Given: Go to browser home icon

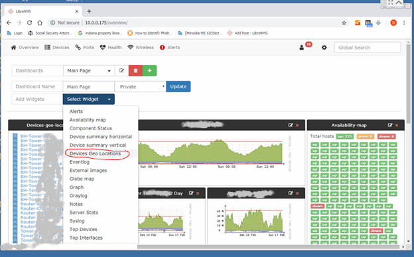Looking at the screenshot, I should click(40, 23).
